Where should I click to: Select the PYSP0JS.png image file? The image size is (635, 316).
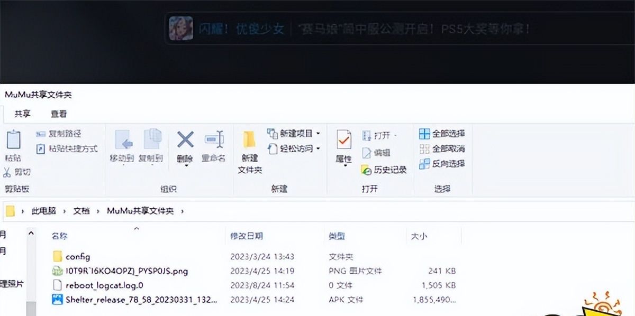(126, 271)
